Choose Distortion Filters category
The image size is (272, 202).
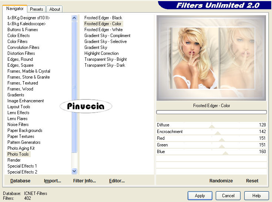pos(21,53)
